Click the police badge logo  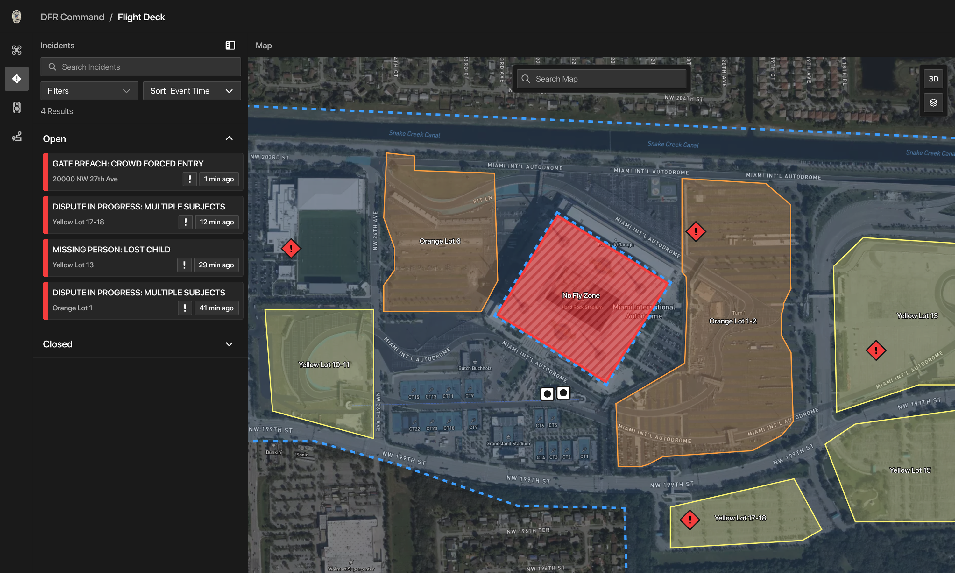click(17, 17)
